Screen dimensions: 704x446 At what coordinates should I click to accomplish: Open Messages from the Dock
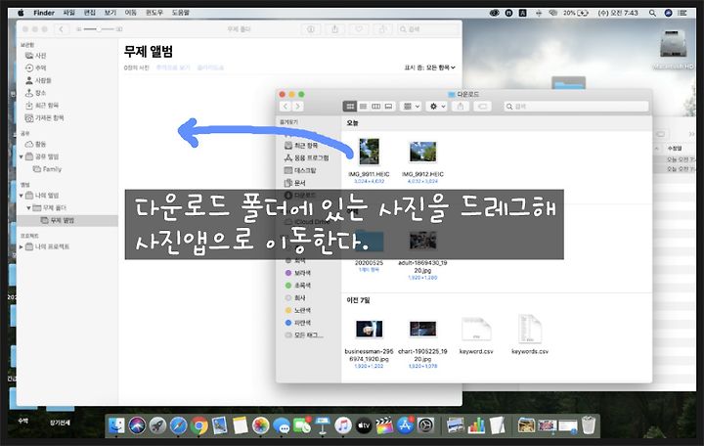(282, 424)
